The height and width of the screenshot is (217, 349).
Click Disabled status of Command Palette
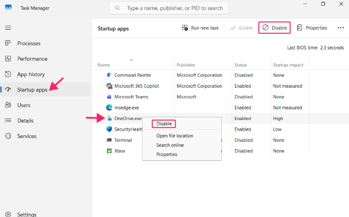pyautogui.click(x=243, y=75)
